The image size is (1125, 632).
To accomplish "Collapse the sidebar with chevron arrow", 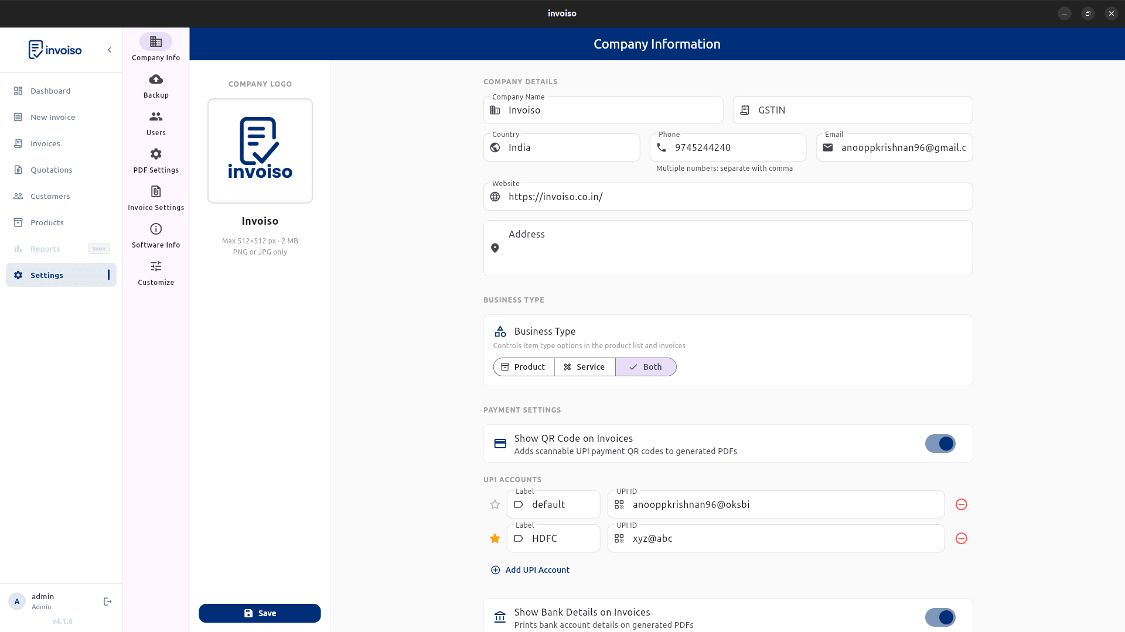I will pyautogui.click(x=110, y=50).
